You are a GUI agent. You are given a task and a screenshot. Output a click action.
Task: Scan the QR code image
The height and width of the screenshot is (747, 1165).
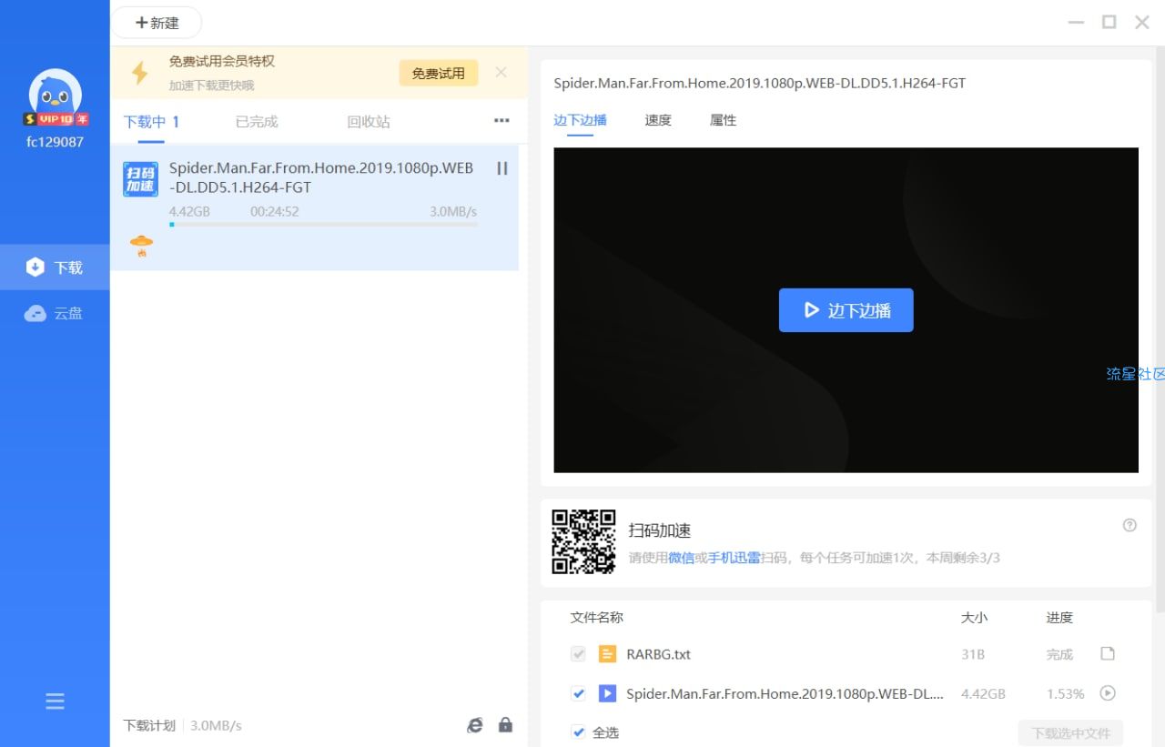pyautogui.click(x=583, y=541)
